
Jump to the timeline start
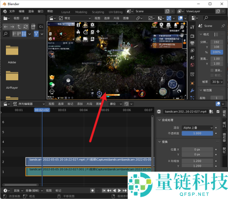point(104,190)
